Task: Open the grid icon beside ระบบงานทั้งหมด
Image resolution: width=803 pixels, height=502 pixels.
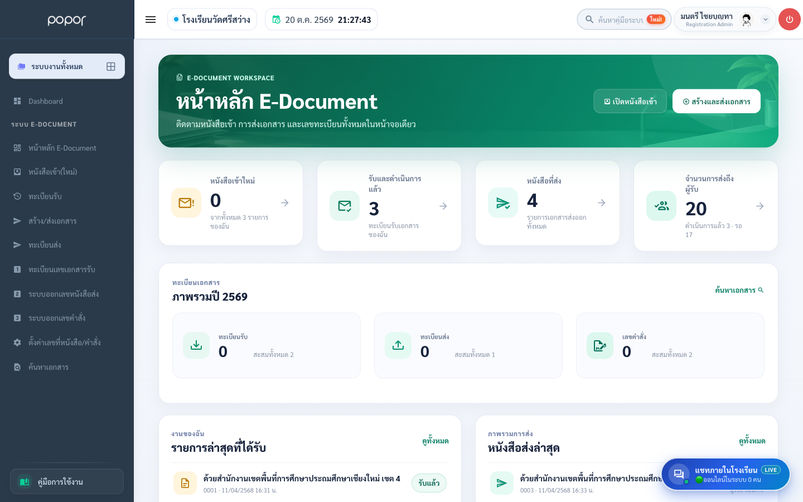Action: point(111,66)
